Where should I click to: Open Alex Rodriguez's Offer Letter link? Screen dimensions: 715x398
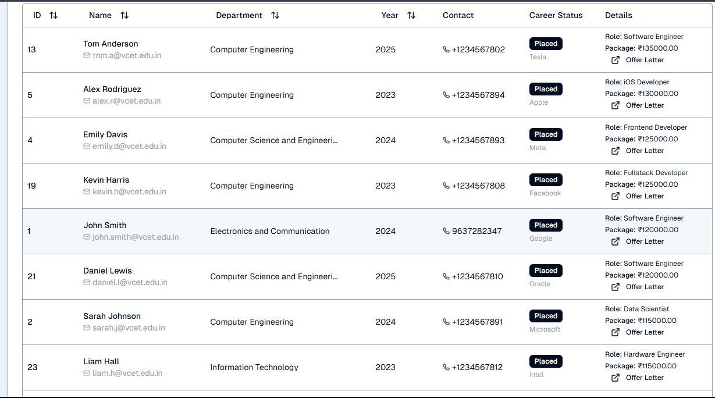point(644,105)
